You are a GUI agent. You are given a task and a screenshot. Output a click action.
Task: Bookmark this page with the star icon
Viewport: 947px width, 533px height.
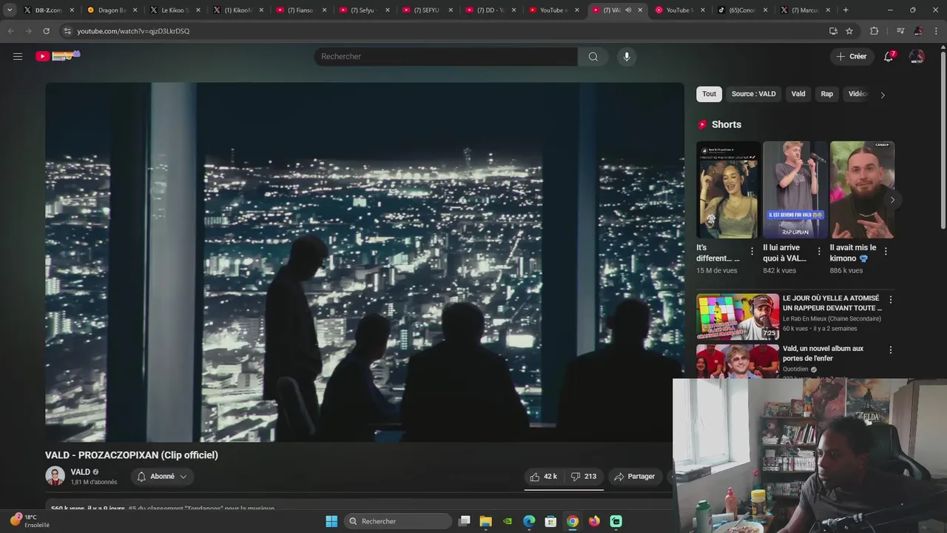pos(849,31)
